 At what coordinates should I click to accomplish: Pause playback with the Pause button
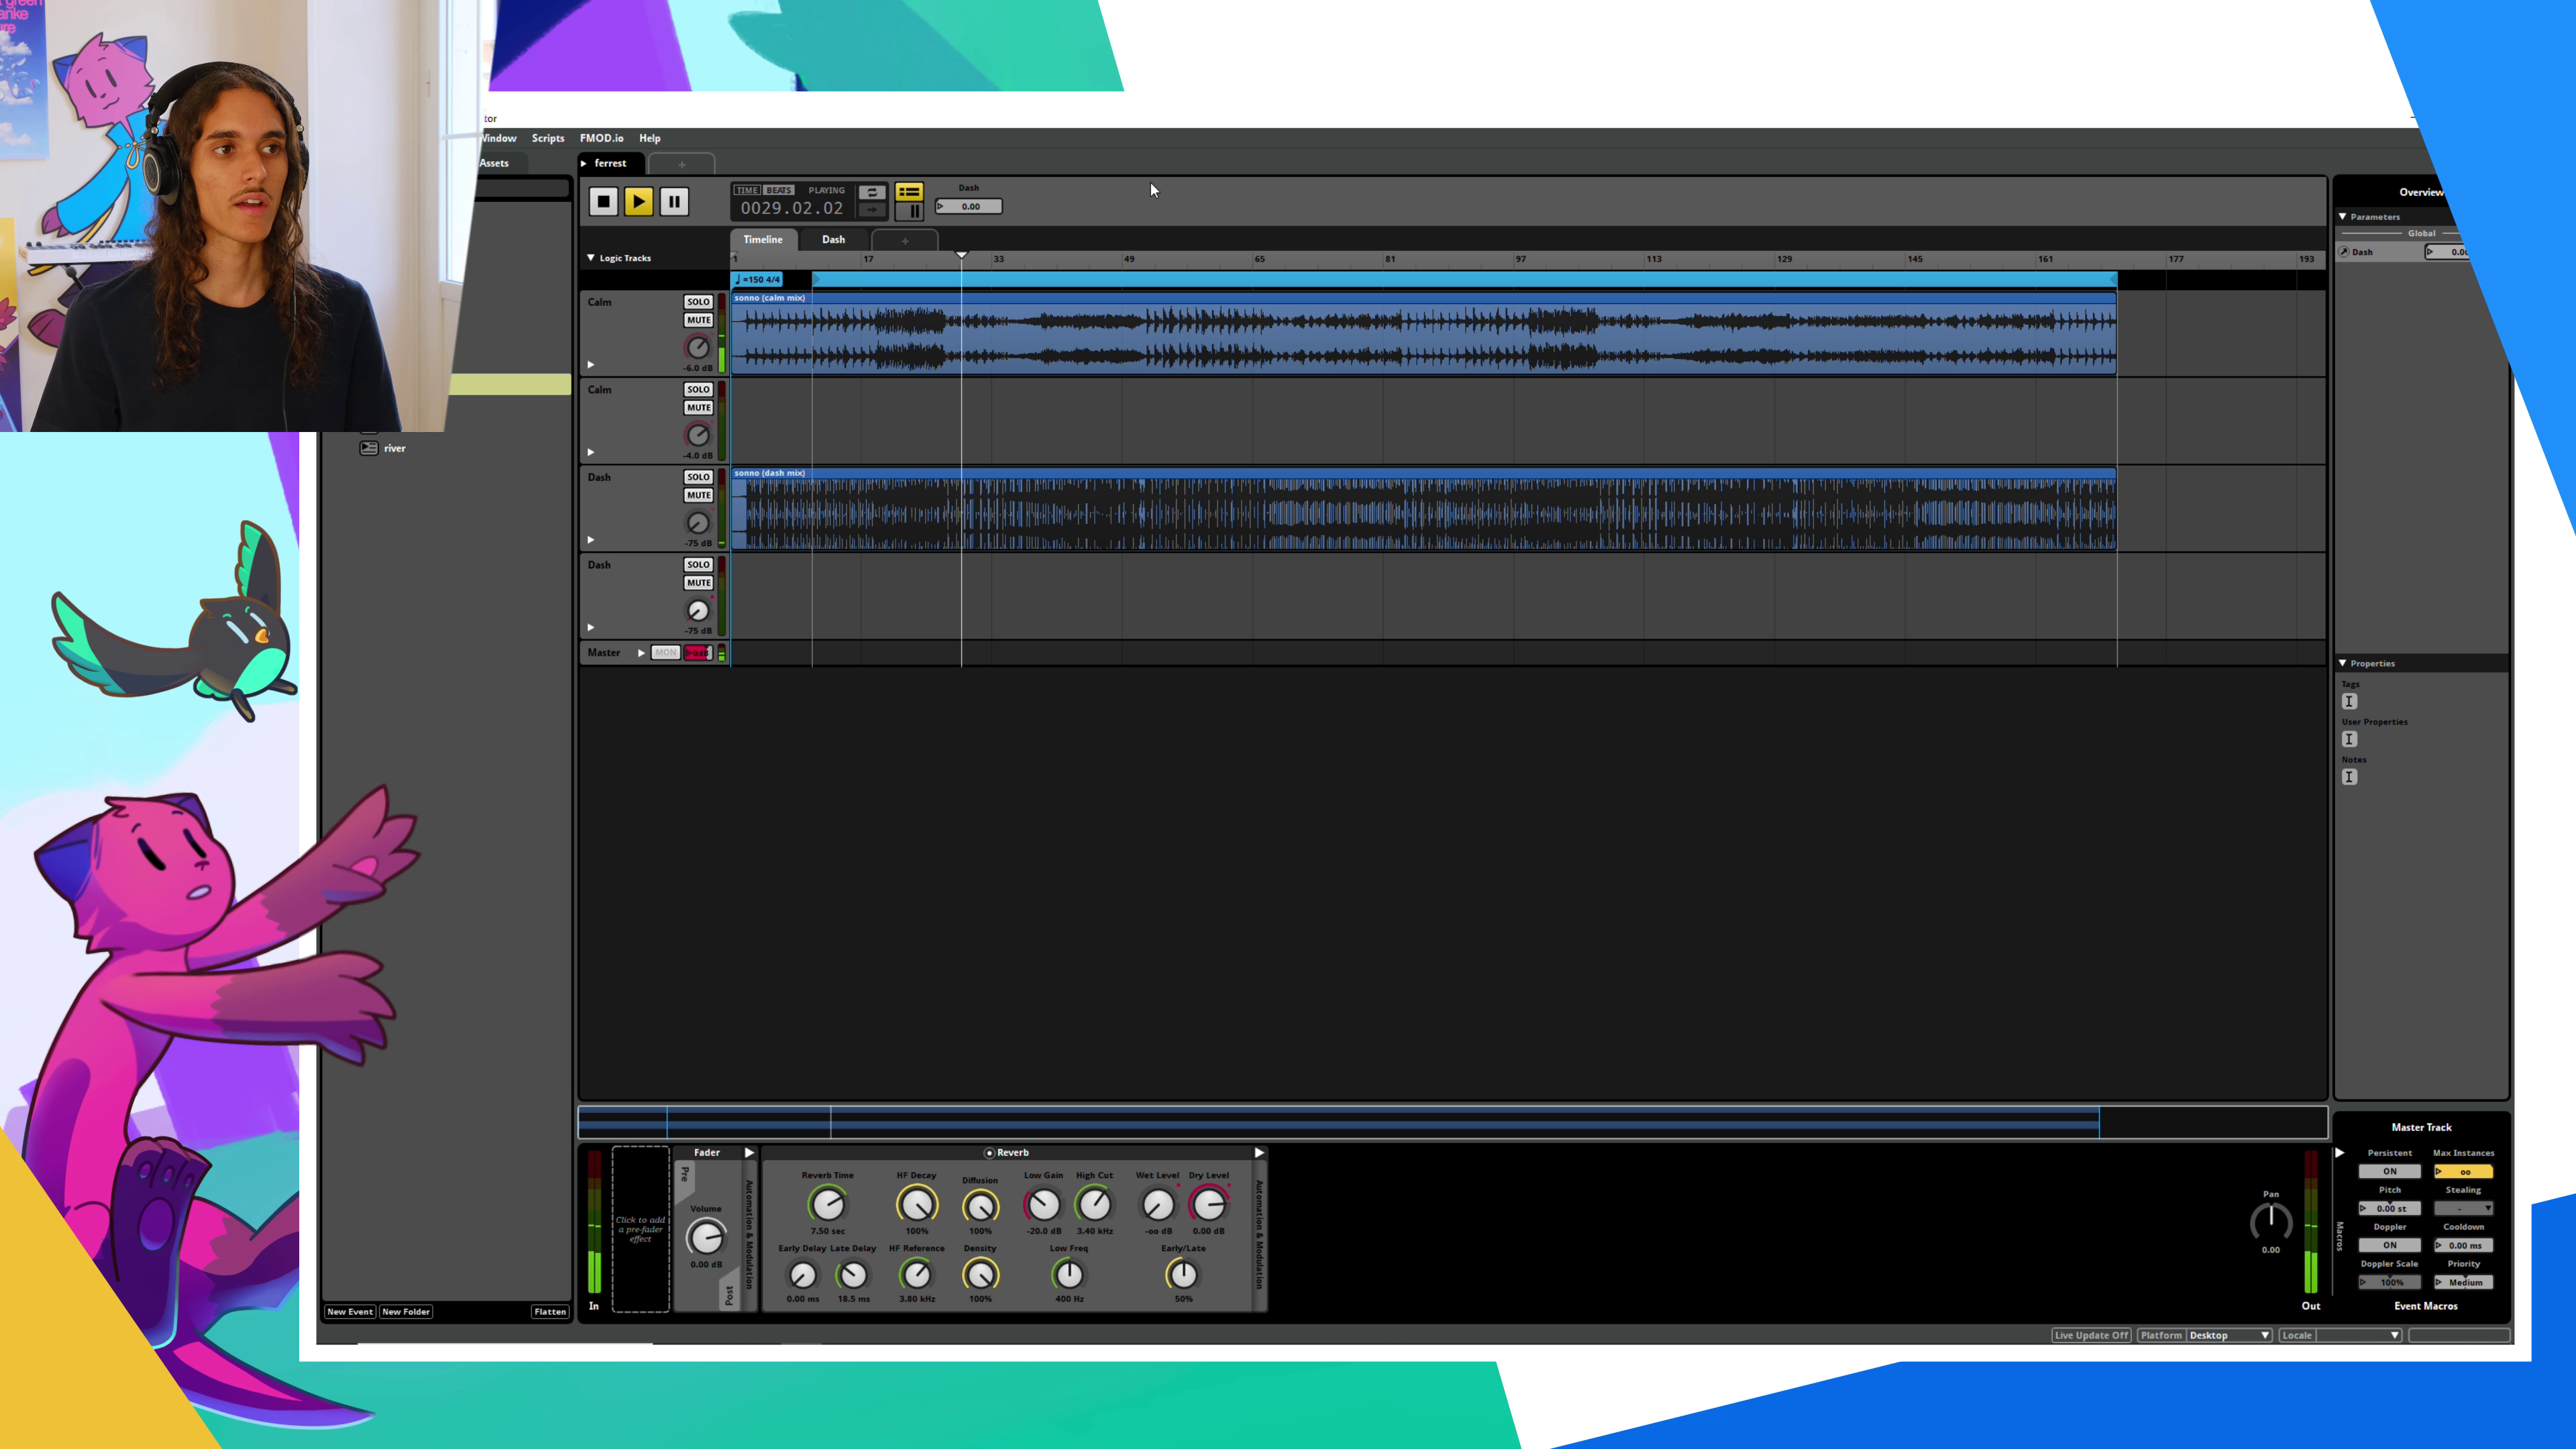(674, 202)
